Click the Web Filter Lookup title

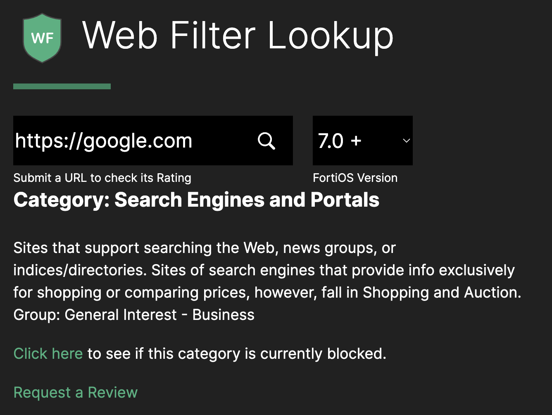pos(238,36)
